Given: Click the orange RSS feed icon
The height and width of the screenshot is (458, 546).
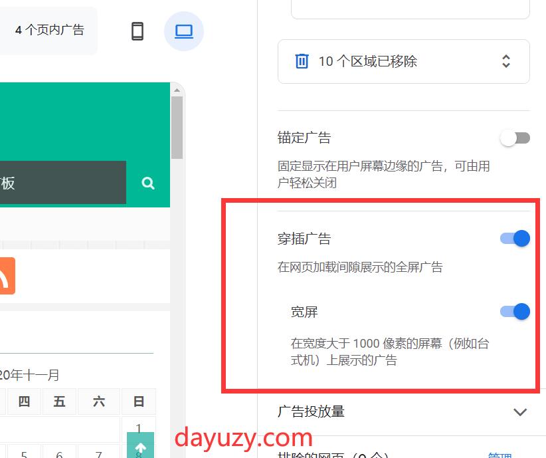Looking at the screenshot, I should click(7, 276).
